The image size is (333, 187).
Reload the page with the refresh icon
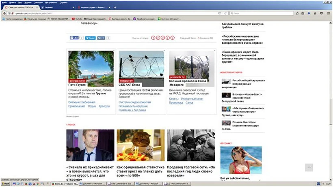225,13
